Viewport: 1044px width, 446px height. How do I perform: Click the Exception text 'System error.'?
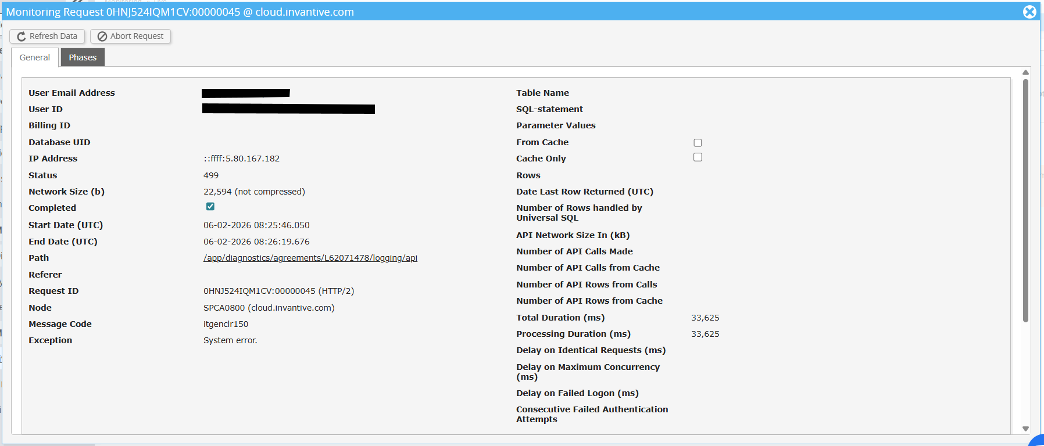230,340
